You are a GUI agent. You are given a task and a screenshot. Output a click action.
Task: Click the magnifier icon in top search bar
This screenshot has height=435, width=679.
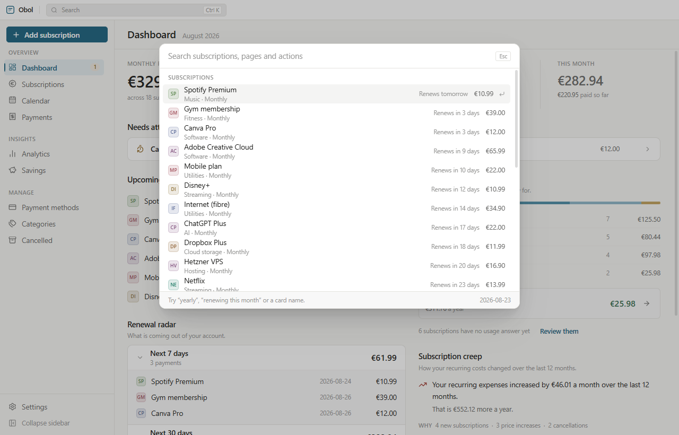[x=54, y=10]
